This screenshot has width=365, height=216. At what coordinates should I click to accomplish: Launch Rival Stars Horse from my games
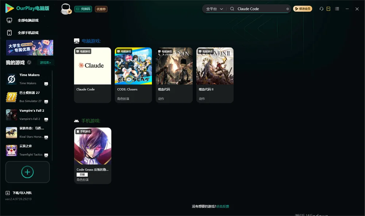[27, 133]
